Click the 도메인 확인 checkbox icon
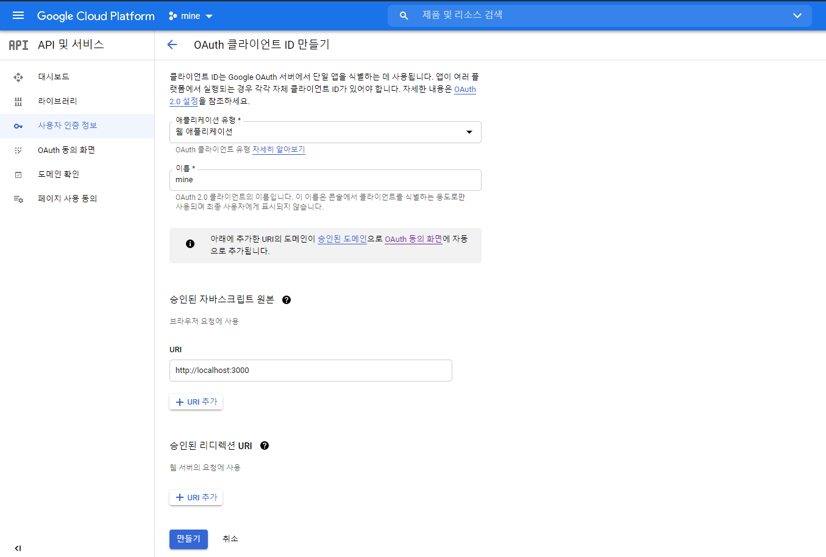This screenshot has height=557, width=826. 18,175
